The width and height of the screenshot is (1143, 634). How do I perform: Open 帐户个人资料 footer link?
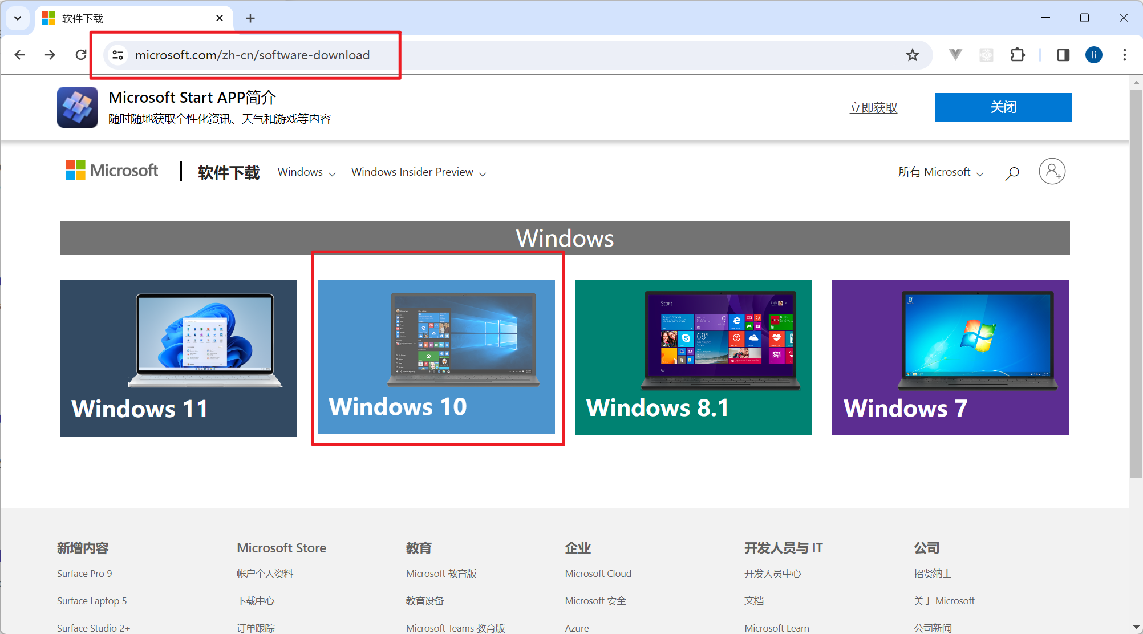click(265, 574)
